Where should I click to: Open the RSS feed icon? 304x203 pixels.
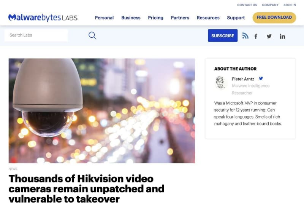pyautogui.click(x=245, y=36)
